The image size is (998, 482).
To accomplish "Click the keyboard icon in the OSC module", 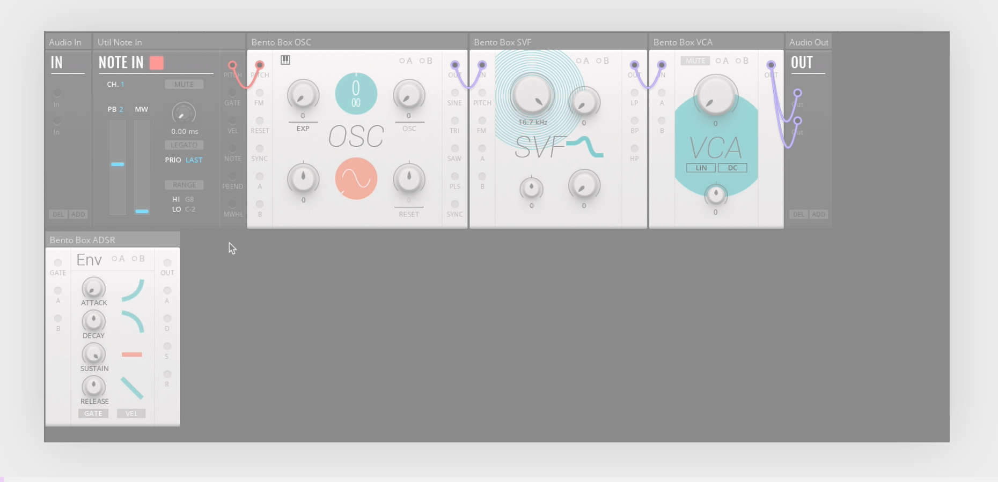I will tap(285, 60).
